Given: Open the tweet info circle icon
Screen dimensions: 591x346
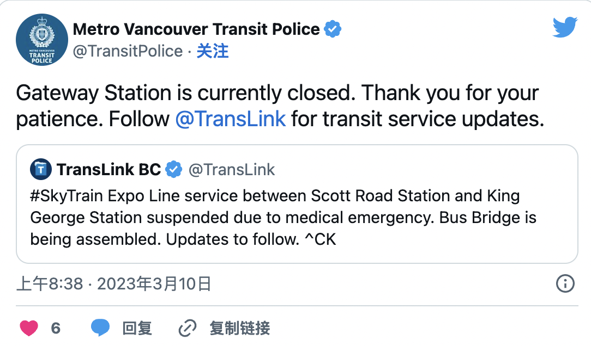Looking at the screenshot, I should pos(565,283).
